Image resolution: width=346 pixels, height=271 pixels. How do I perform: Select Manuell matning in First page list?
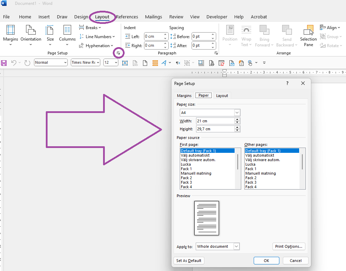point(207,173)
